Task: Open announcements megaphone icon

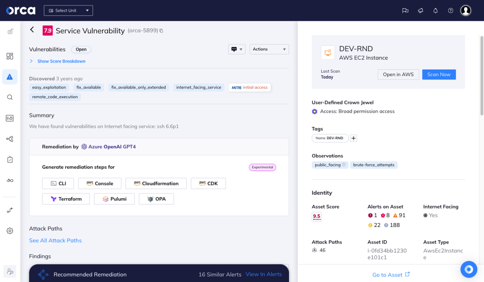Action: point(421,10)
